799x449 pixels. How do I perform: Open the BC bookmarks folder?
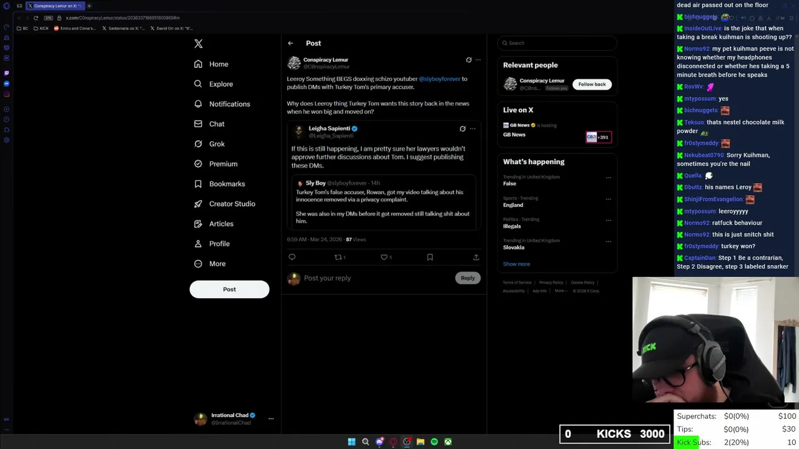point(22,28)
